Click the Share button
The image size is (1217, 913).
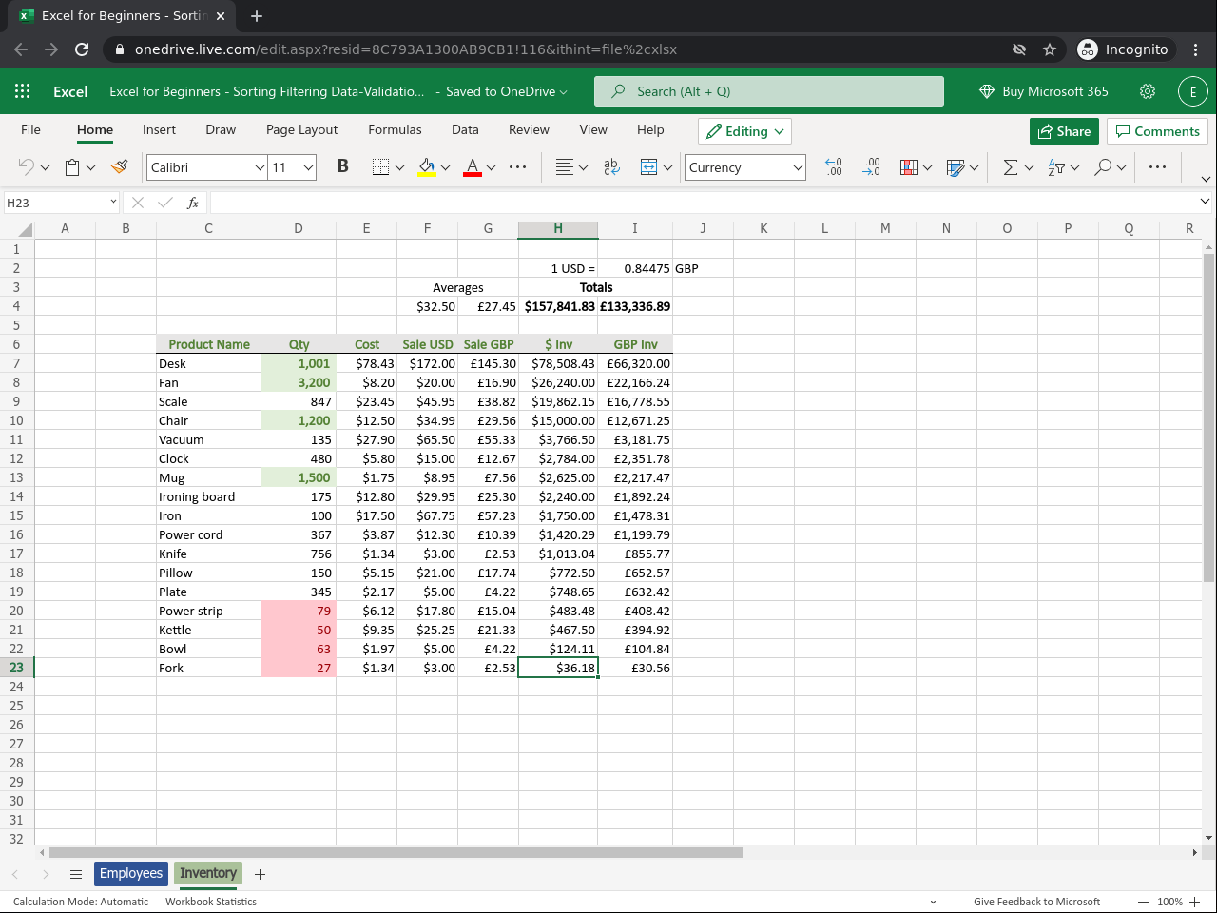[1064, 131]
